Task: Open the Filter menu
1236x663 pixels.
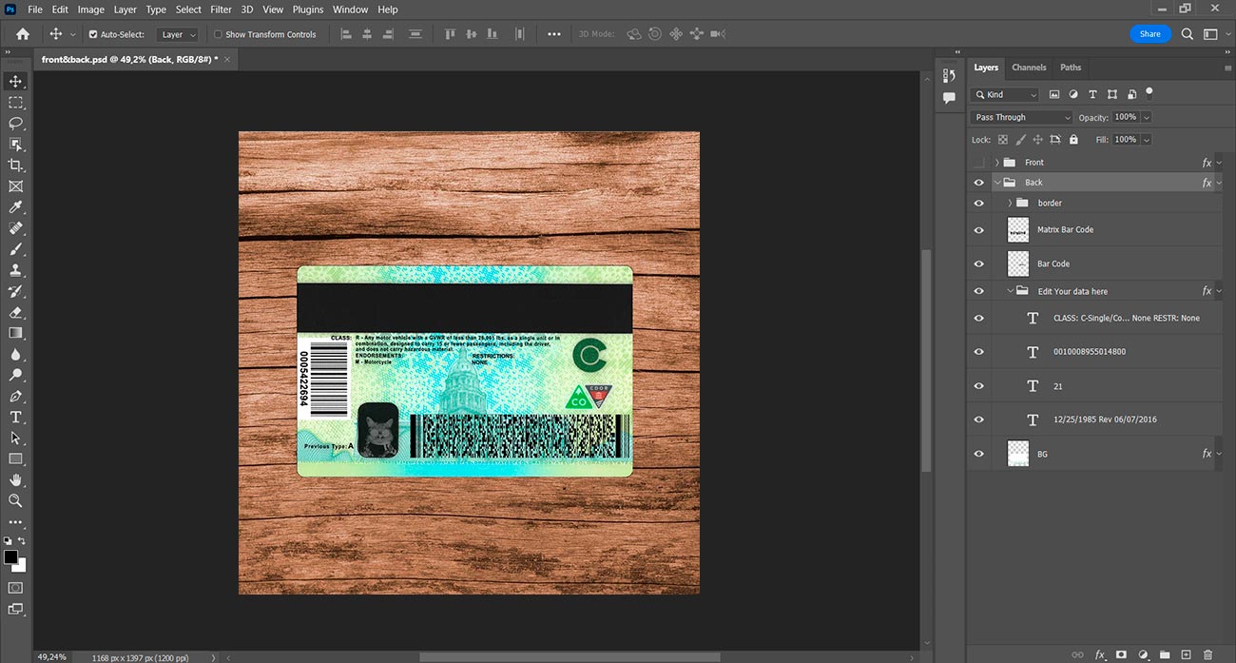Action: click(221, 10)
